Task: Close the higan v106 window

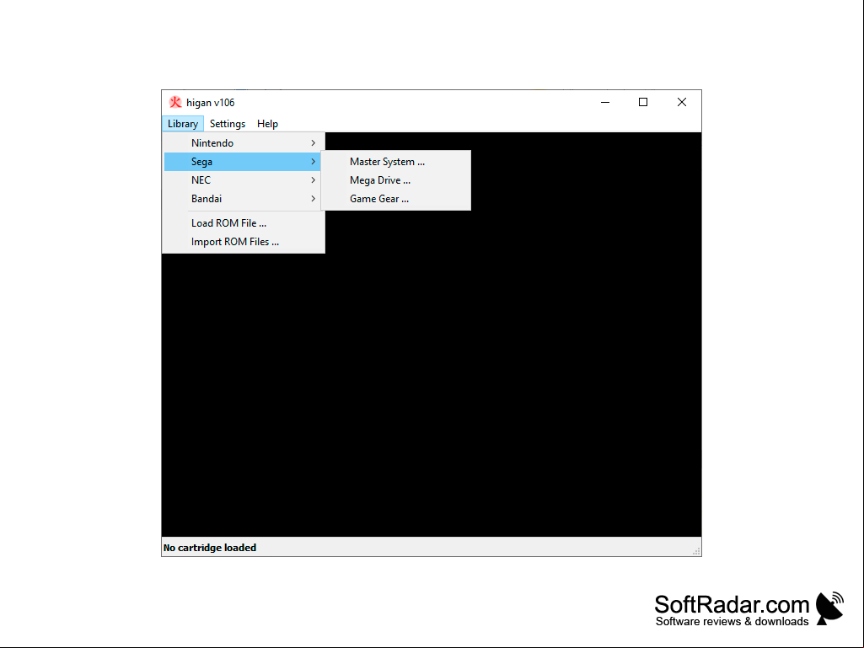Action: (x=682, y=102)
